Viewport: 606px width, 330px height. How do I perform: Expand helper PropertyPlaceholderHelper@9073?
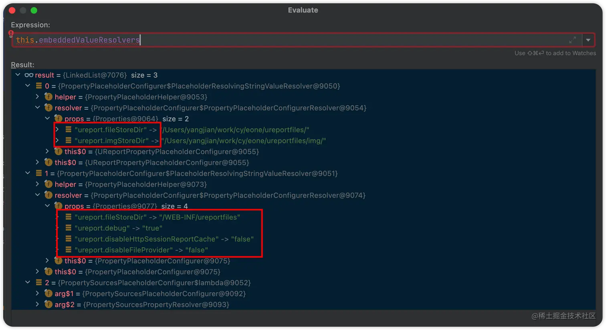pyautogui.click(x=37, y=184)
